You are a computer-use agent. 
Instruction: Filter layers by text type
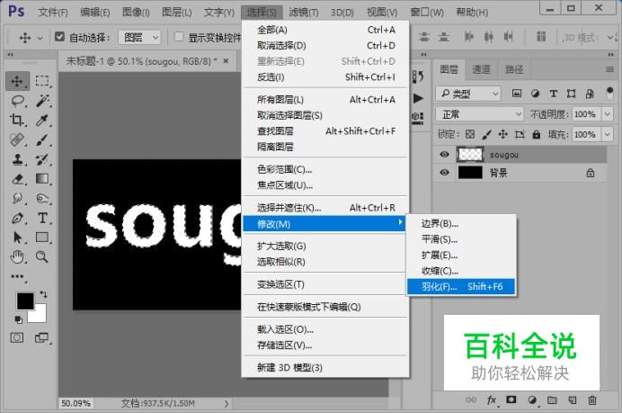pos(554,94)
